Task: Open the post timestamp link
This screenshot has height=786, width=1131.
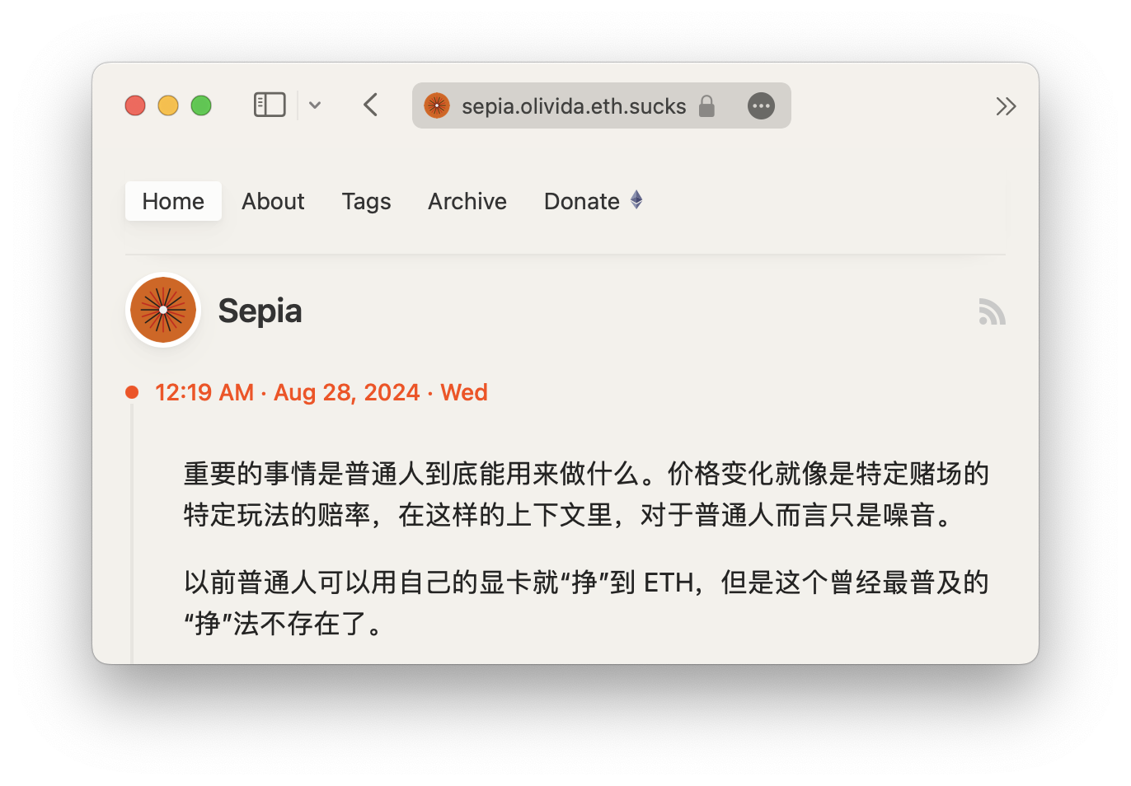Action: 321,392
